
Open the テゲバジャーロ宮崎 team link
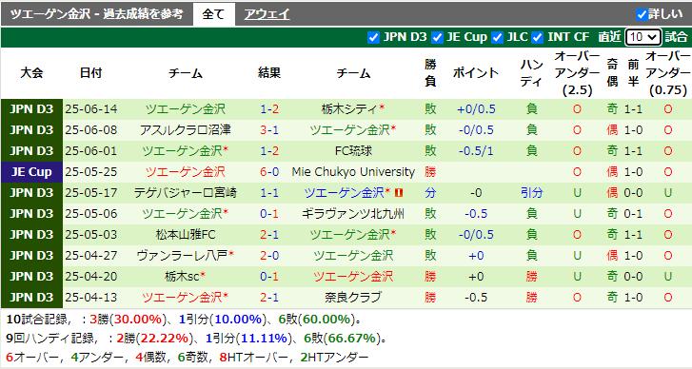pos(186,193)
